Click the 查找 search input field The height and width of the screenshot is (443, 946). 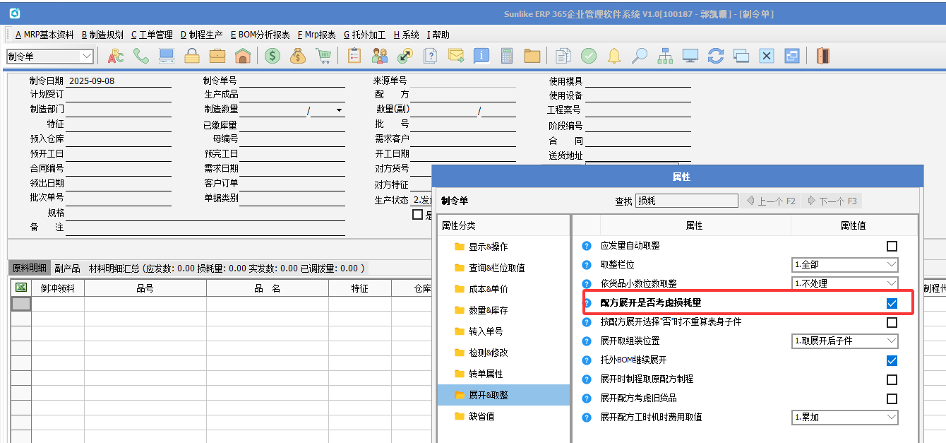[686, 201]
